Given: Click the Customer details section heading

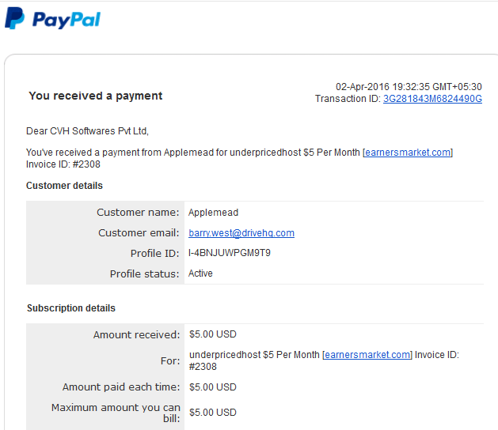Looking at the screenshot, I should pos(64,186).
